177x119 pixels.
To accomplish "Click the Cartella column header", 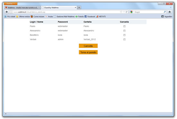I will pyautogui.click(x=88, y=22).
